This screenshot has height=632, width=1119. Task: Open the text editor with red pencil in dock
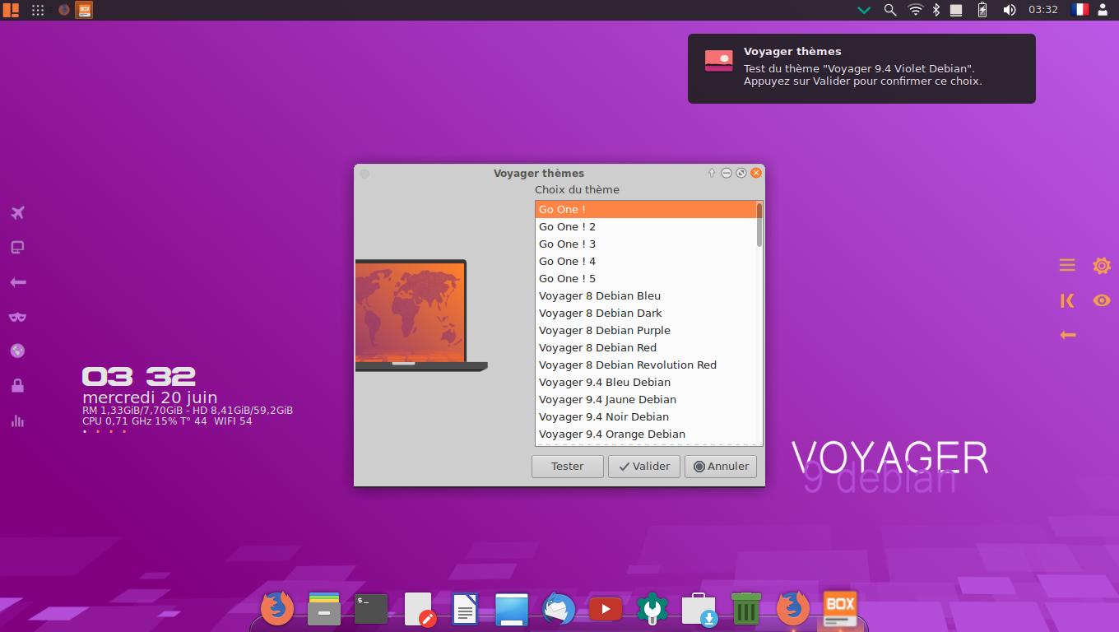(x=419, y=610)
